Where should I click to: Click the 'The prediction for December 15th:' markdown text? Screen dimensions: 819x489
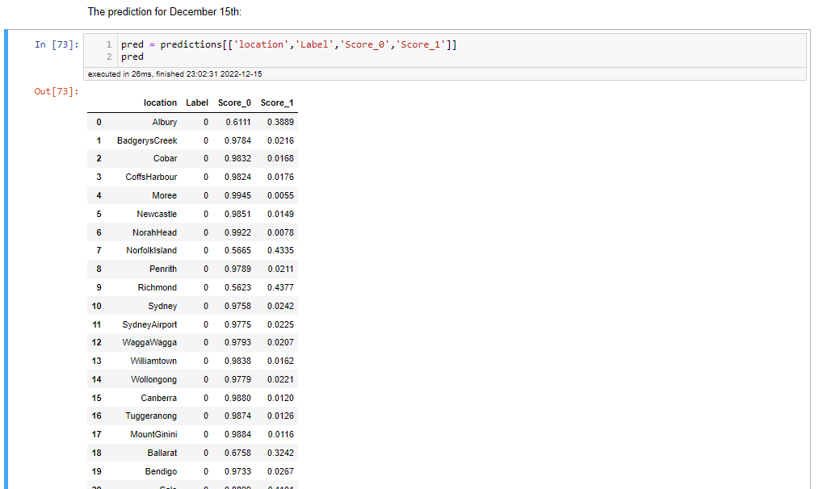pos(165,11)
